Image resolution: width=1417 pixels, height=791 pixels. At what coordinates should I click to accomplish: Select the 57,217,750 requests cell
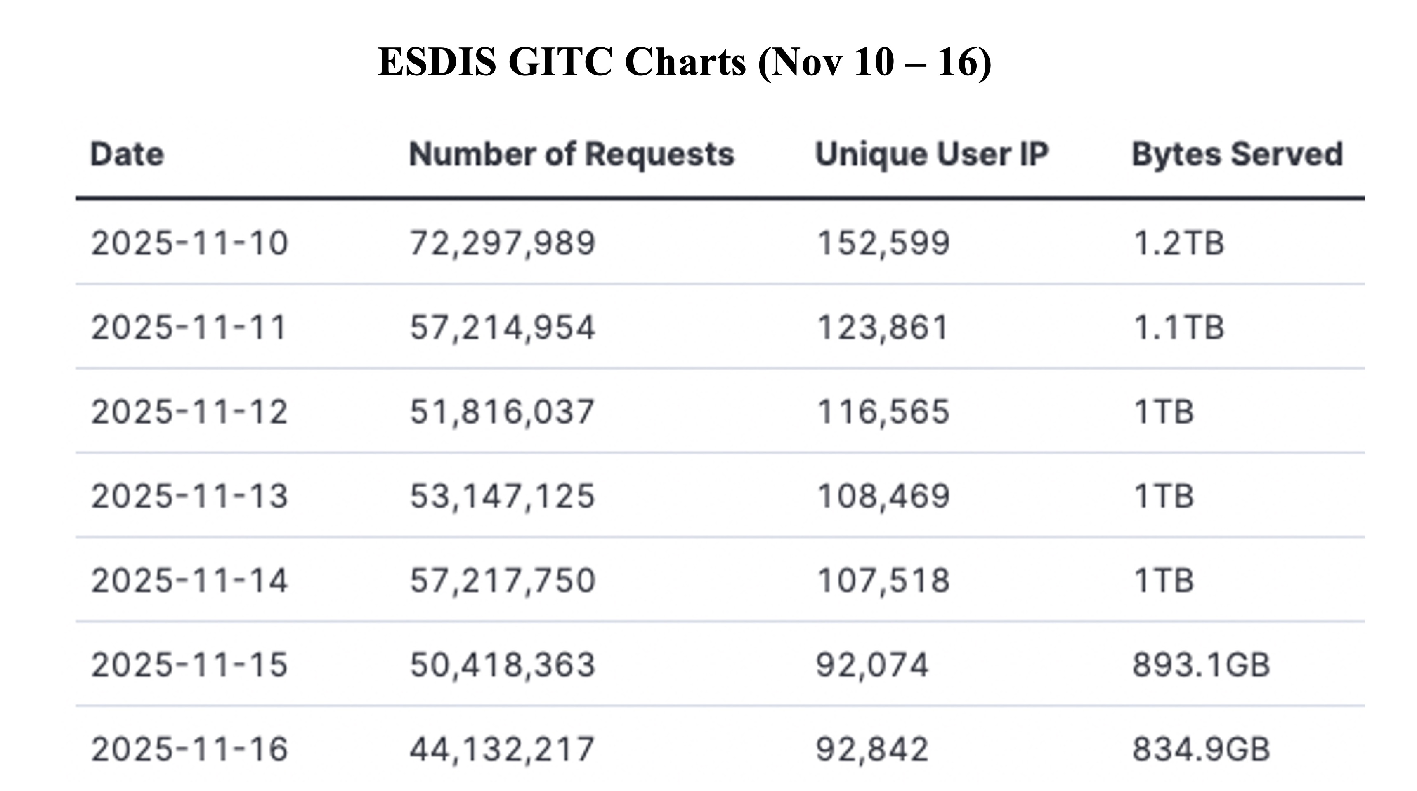(502, 581)
